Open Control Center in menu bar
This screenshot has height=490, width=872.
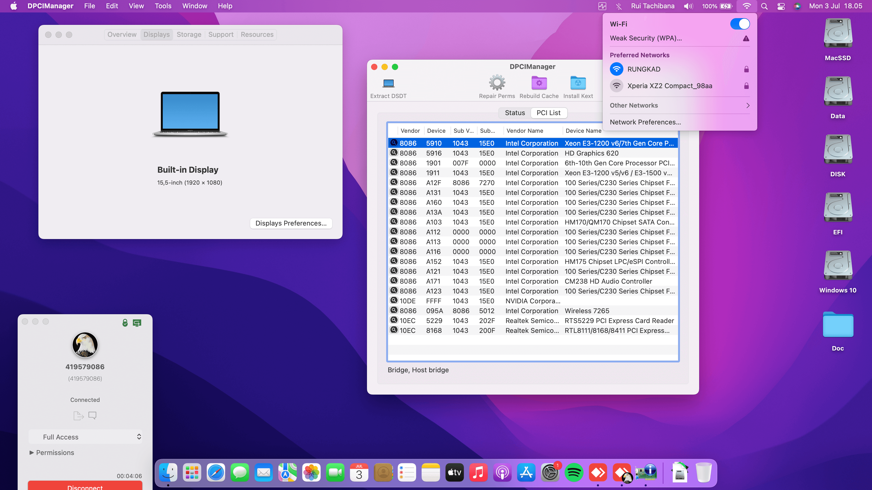pos(781,6)
